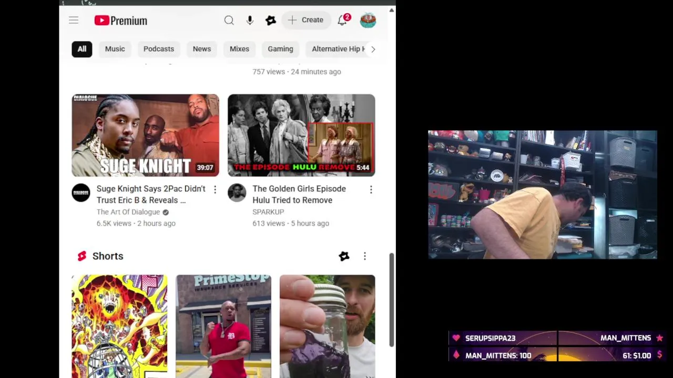The height and width of the screenshot is (378, 673).
Task: Click the dollar sign tip icon
Action: (659, 355)
